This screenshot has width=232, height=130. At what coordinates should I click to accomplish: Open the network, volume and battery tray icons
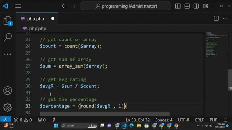tap(207, 126)
